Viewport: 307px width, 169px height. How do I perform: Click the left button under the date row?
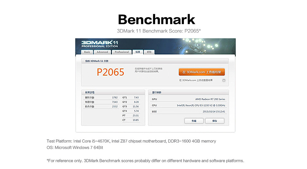(x=194, y=121)
